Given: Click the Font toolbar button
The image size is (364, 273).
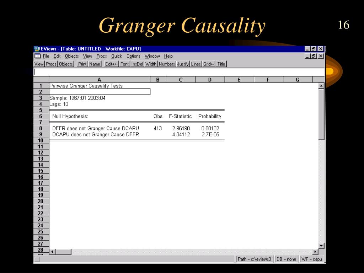Looking at the screenshot, I should [124, 64].
